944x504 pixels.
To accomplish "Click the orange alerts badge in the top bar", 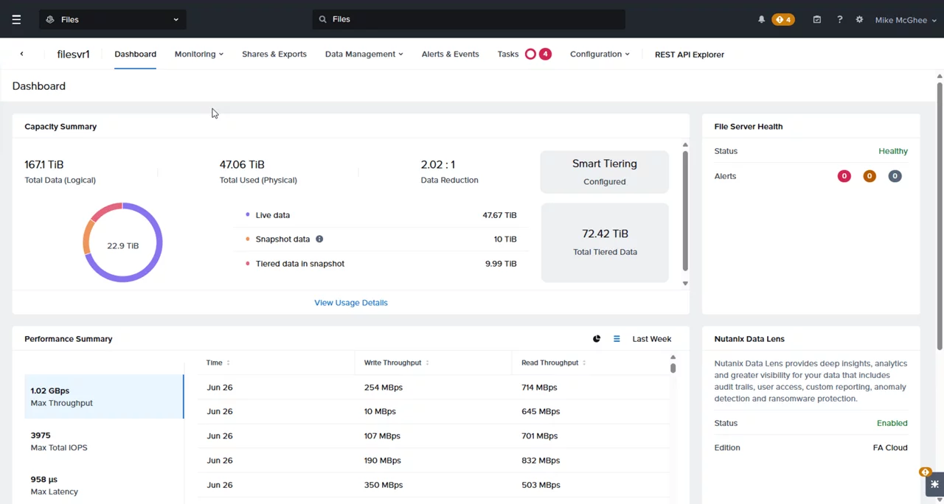I will pyautogui.click(x=782, y=19).
